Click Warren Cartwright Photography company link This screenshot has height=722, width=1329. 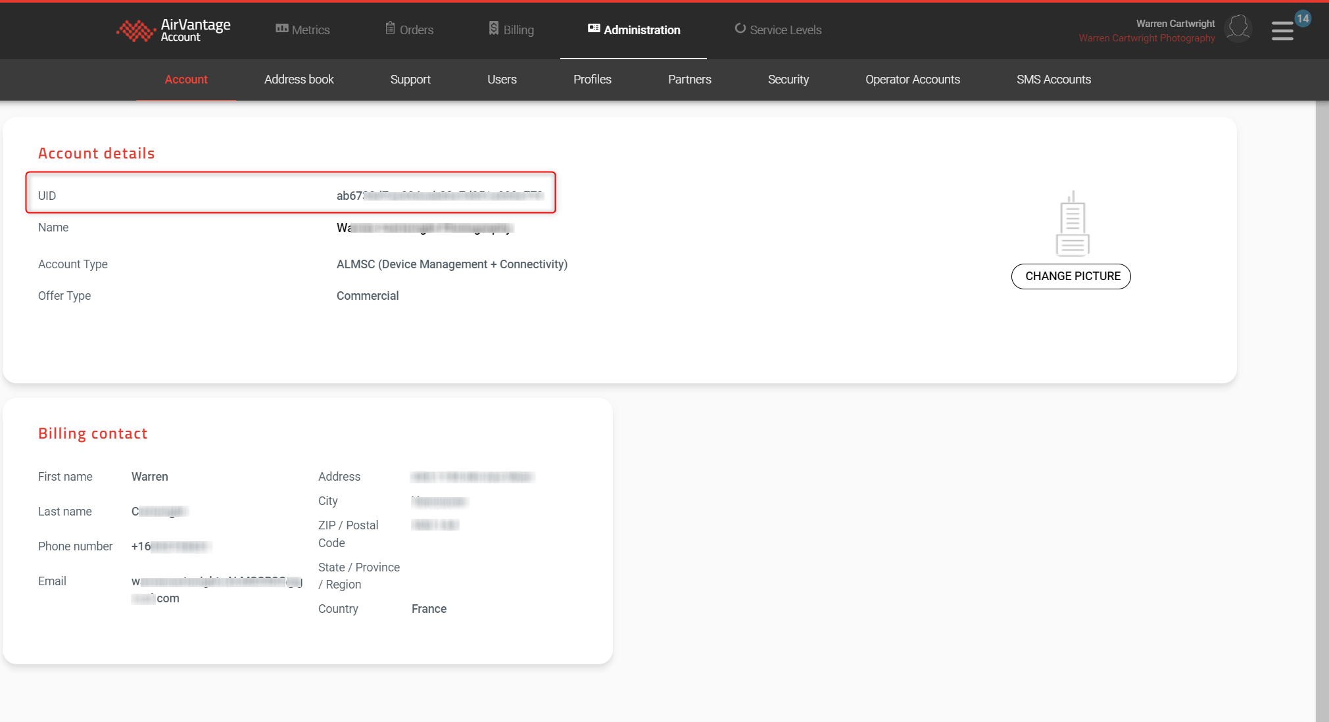1146,38
